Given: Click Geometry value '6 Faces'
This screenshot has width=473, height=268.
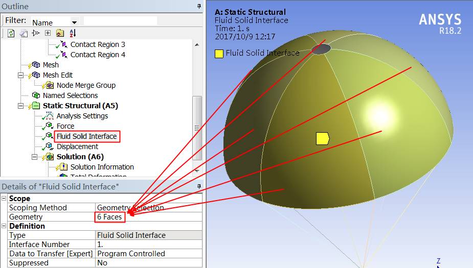Looking at the screenshot, I should click(109, 217).
